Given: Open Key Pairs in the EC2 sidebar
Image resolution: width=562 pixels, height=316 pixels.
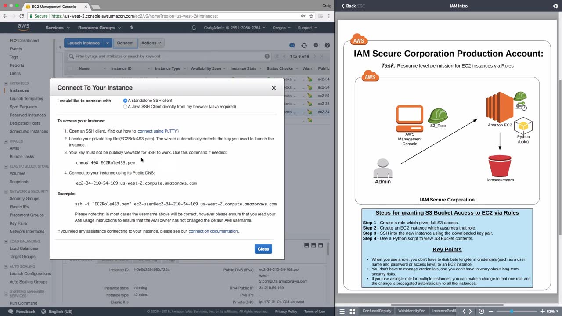Looking at the screenshot, I should (18, 223).
